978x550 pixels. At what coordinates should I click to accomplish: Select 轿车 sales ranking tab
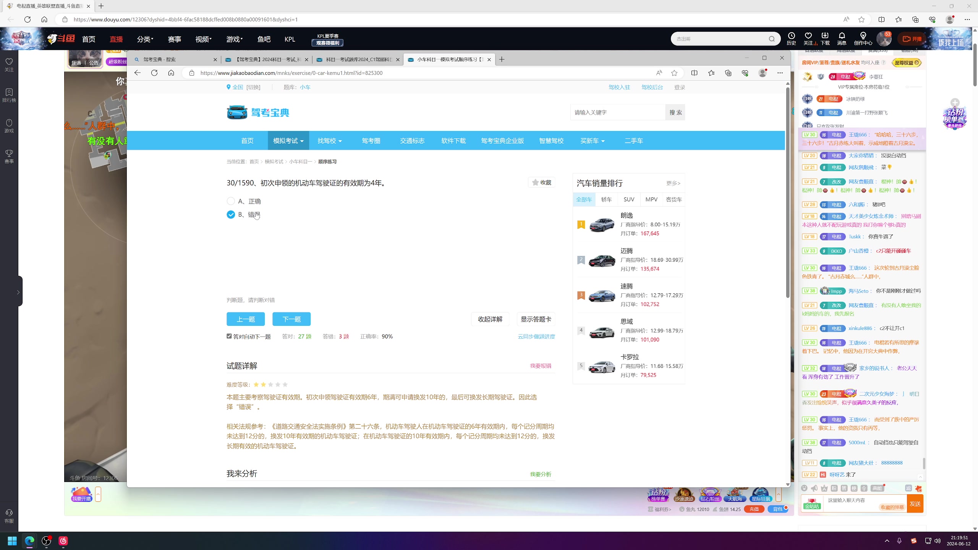coord(606,199)
